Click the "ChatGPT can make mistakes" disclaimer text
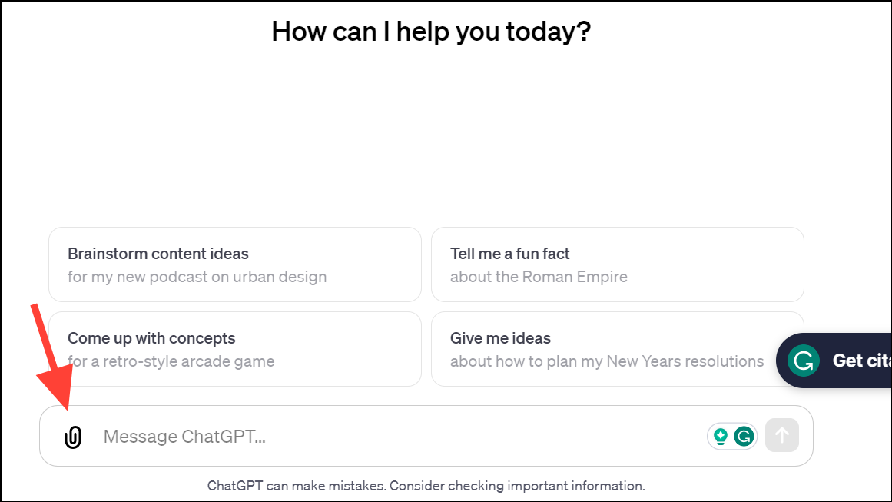 296,486
